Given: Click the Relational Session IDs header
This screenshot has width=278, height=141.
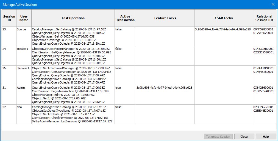Looking at the screenshot, I should pos(265,18).
